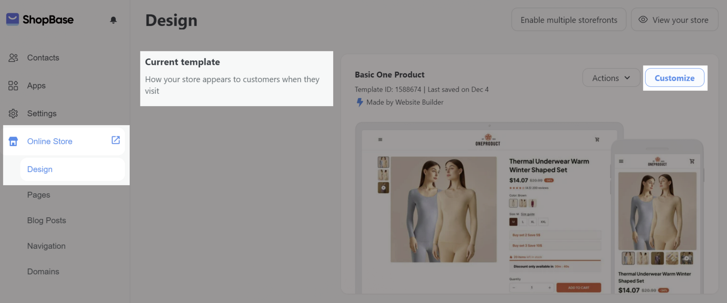Viewport: 727px width, 303px height.
Task: Open Domains in sidebar
Action: point(43,272)
